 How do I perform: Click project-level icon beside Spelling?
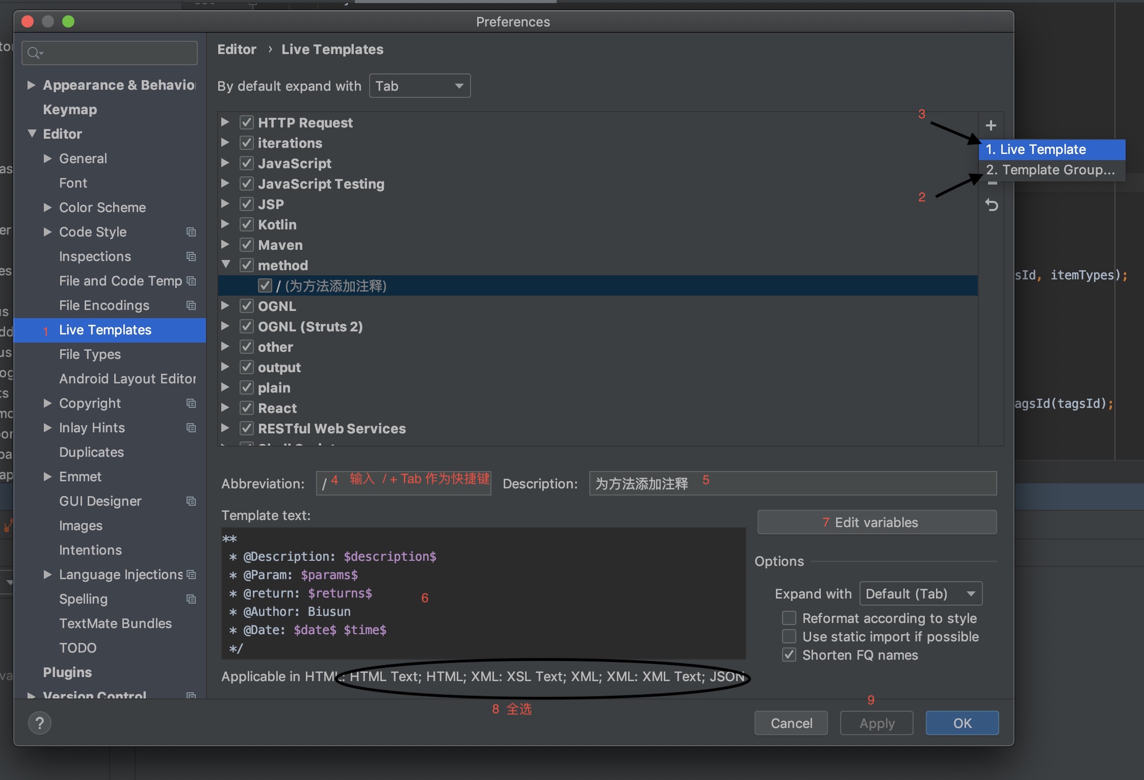point(191,599)
